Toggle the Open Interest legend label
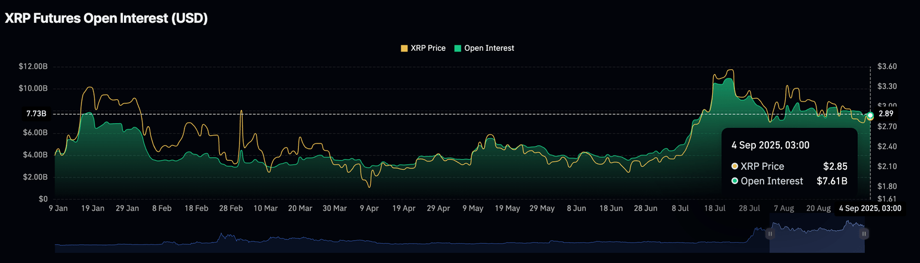The image size is (920, 263). coord(489,48)
